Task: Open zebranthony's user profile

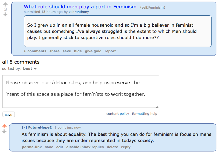Action: tap(79, 12)
